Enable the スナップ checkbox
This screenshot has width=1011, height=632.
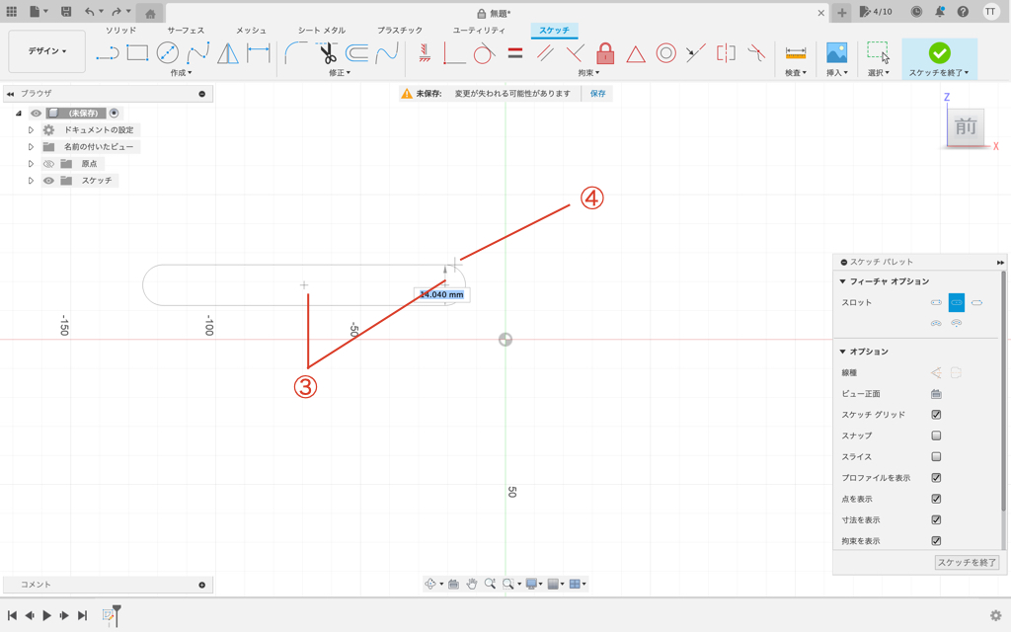(936, 435)
